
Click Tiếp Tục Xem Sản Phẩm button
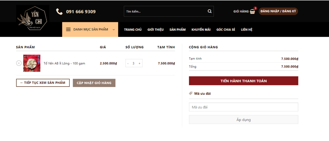coord(43,83)
